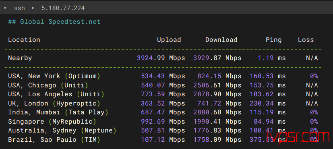
Task: Click the Sydney upload value 507.81
Action: tap(153, 130)
